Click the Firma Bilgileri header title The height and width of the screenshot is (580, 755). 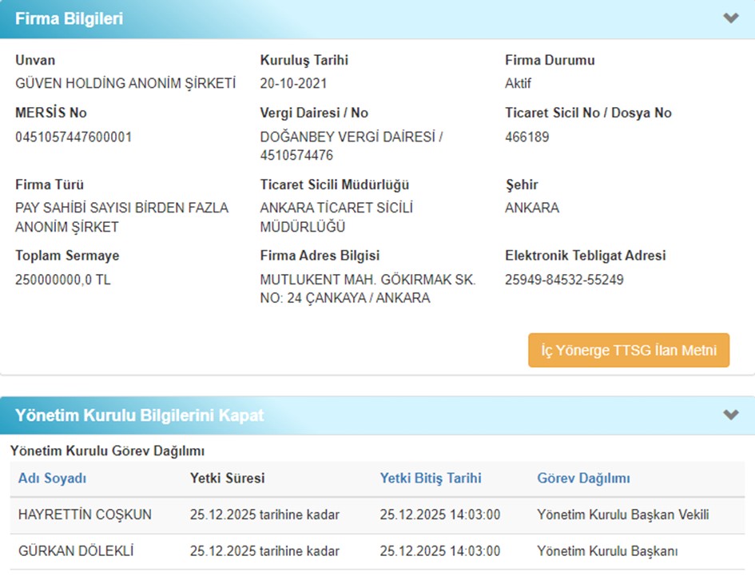(x=69, y=18)
